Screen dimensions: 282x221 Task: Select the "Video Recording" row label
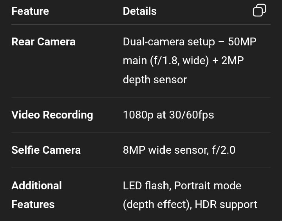[x=52, y=115]
